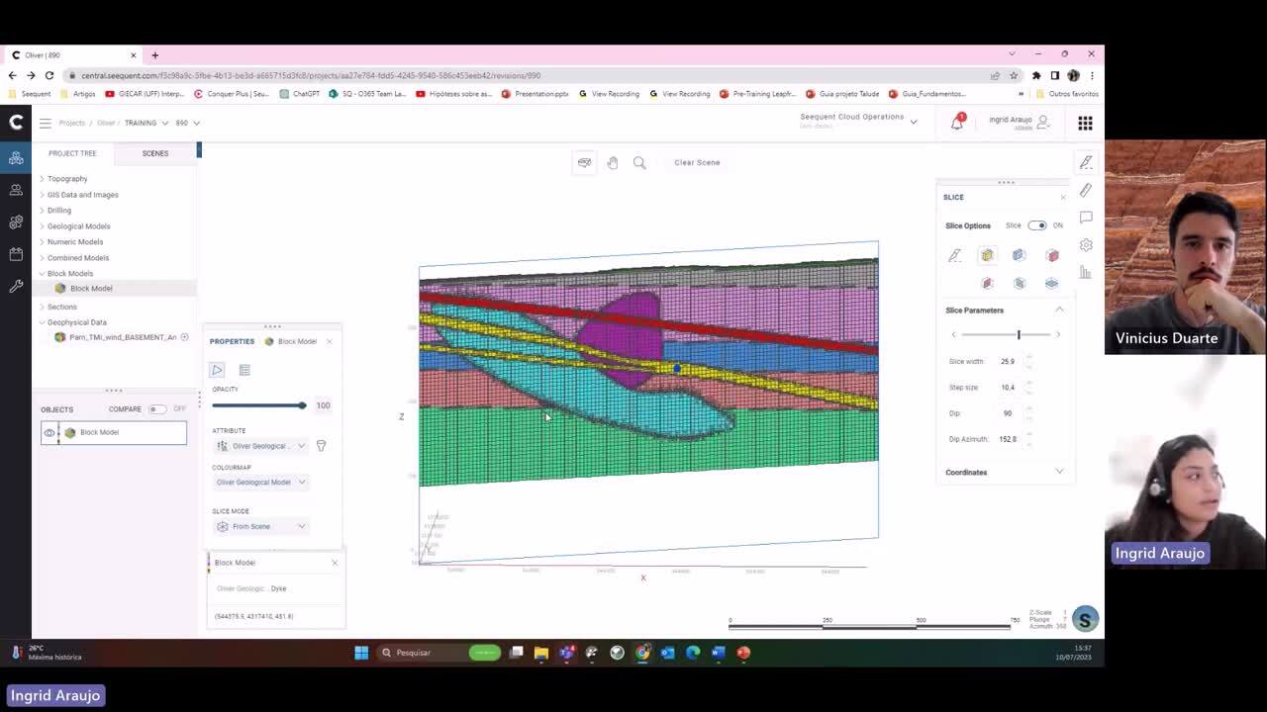Open the slice tool in right toolbar

pyautogui.click(x=1086, y=162)
